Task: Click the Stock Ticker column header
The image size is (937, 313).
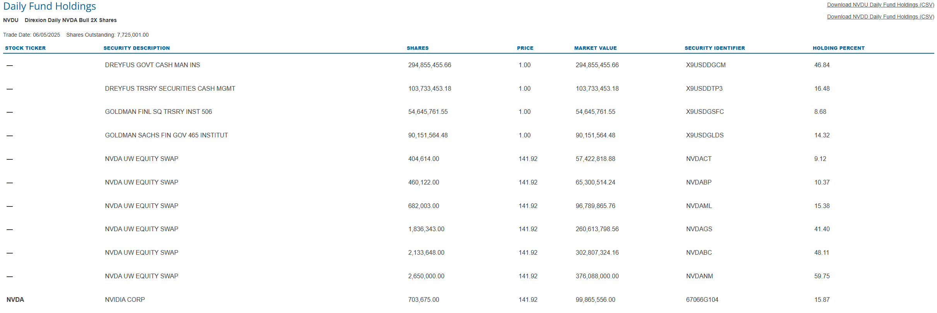Action: (x=26, y=48)
